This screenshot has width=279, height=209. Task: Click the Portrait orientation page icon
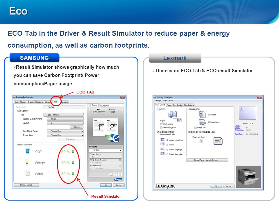[202, 114]
